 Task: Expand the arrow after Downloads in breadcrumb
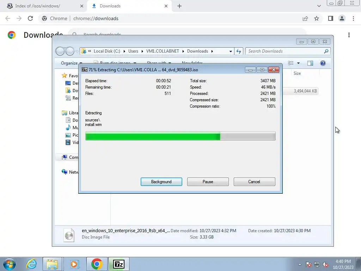click(212, 51)
